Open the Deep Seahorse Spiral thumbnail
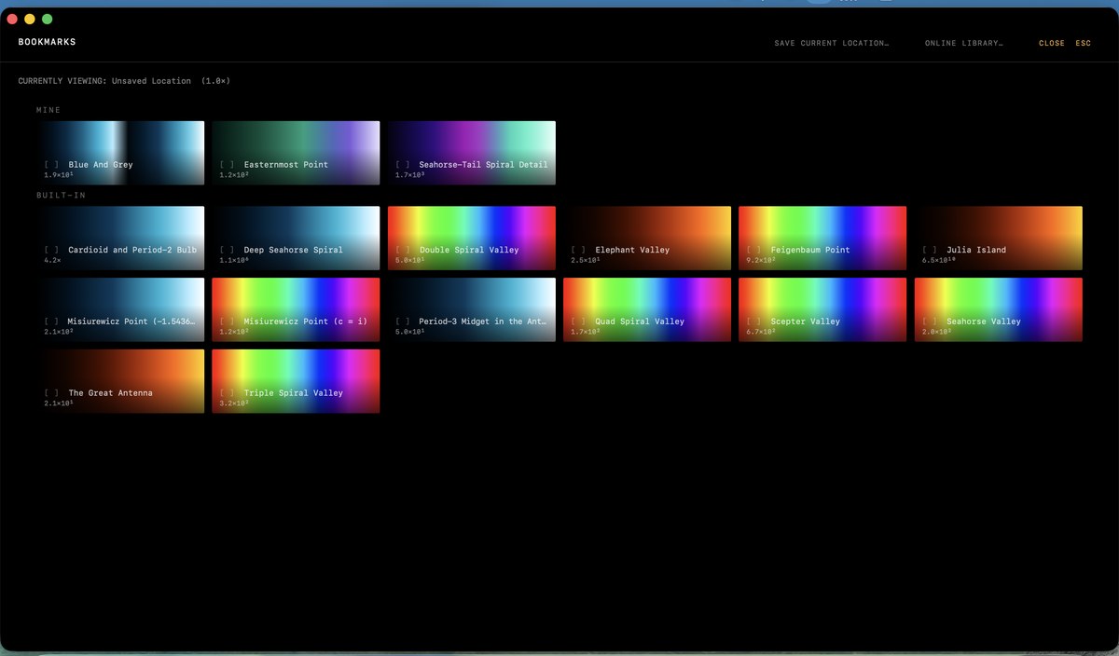The image size is (1119, 656). click(x=296, y=239)
